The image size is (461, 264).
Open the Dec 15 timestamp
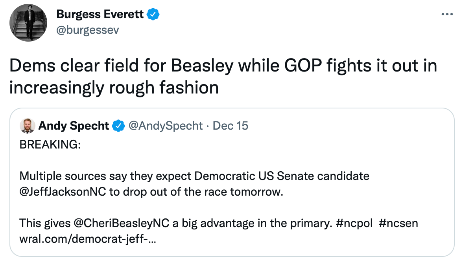(230, 126)
